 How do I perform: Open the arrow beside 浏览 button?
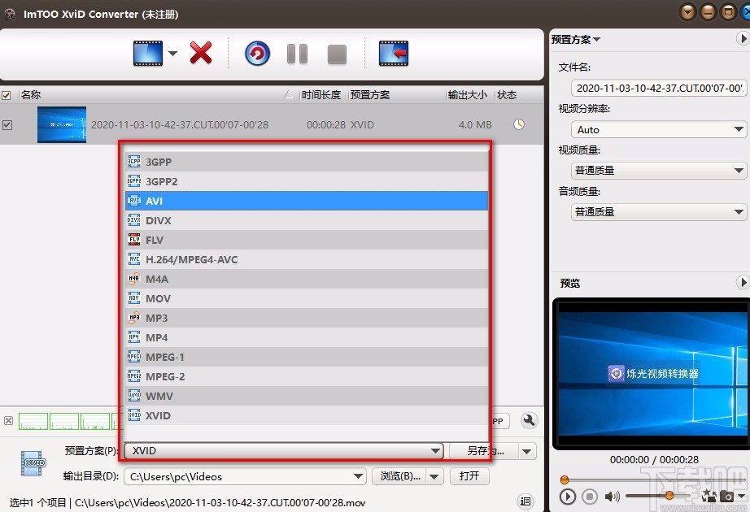[434, 476]
